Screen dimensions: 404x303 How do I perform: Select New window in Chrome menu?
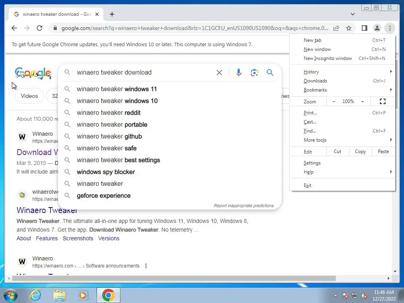tap(342, 49)
